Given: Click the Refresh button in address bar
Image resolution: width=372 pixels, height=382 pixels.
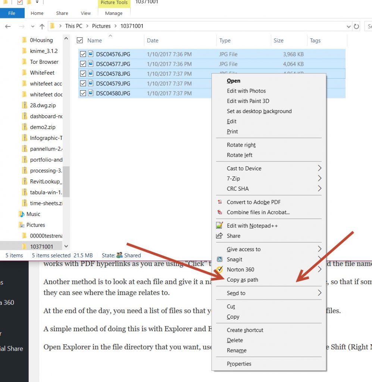Looking at the screenshot, I should pyautogui.click(x=357, y=26).
